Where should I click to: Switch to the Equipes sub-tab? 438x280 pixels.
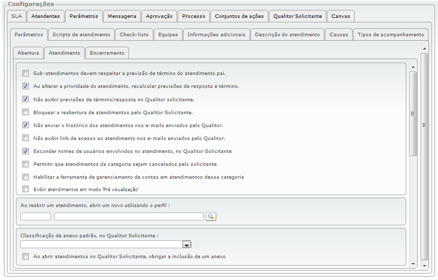point(168,35)
